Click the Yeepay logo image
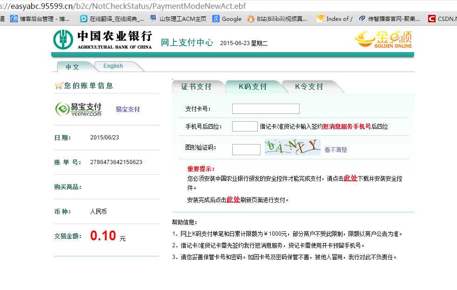 pos(78,109)
